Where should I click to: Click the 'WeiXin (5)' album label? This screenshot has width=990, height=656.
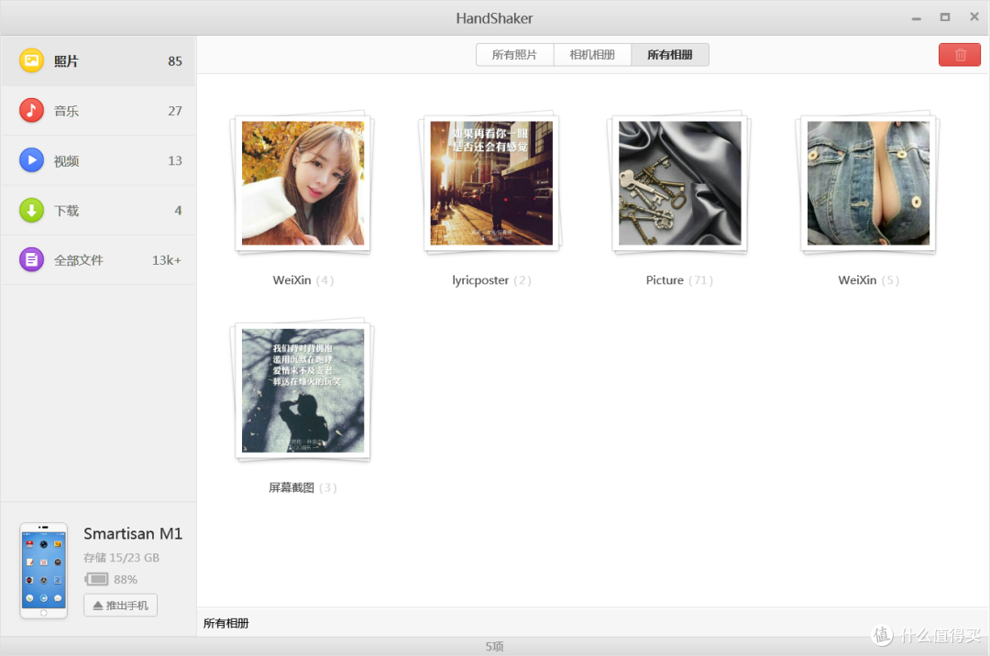tap(868, 280)
